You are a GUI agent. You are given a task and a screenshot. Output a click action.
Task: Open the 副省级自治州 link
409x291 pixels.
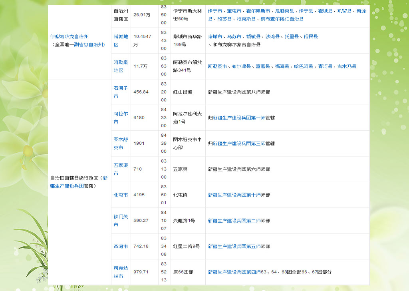88,45
